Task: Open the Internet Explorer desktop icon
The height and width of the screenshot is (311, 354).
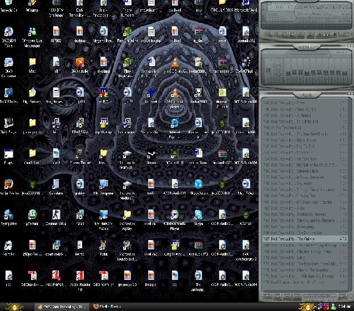Action: tap(175, 128)
